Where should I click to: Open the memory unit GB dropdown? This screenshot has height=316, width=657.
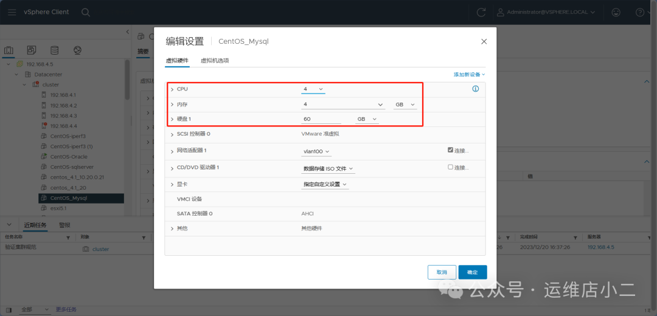coord(405,105)
